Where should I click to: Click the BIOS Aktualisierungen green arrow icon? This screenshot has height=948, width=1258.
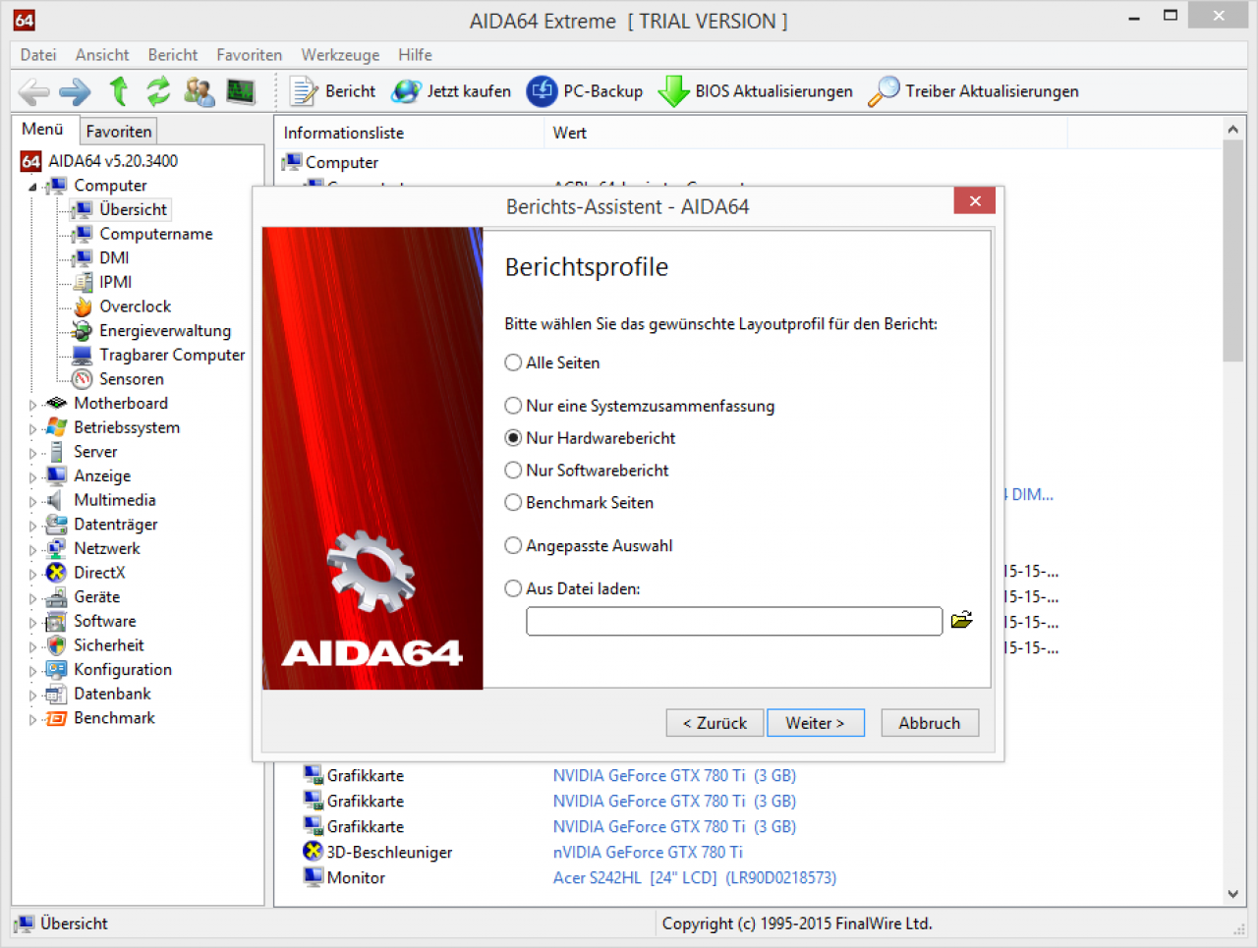[673, 91]
